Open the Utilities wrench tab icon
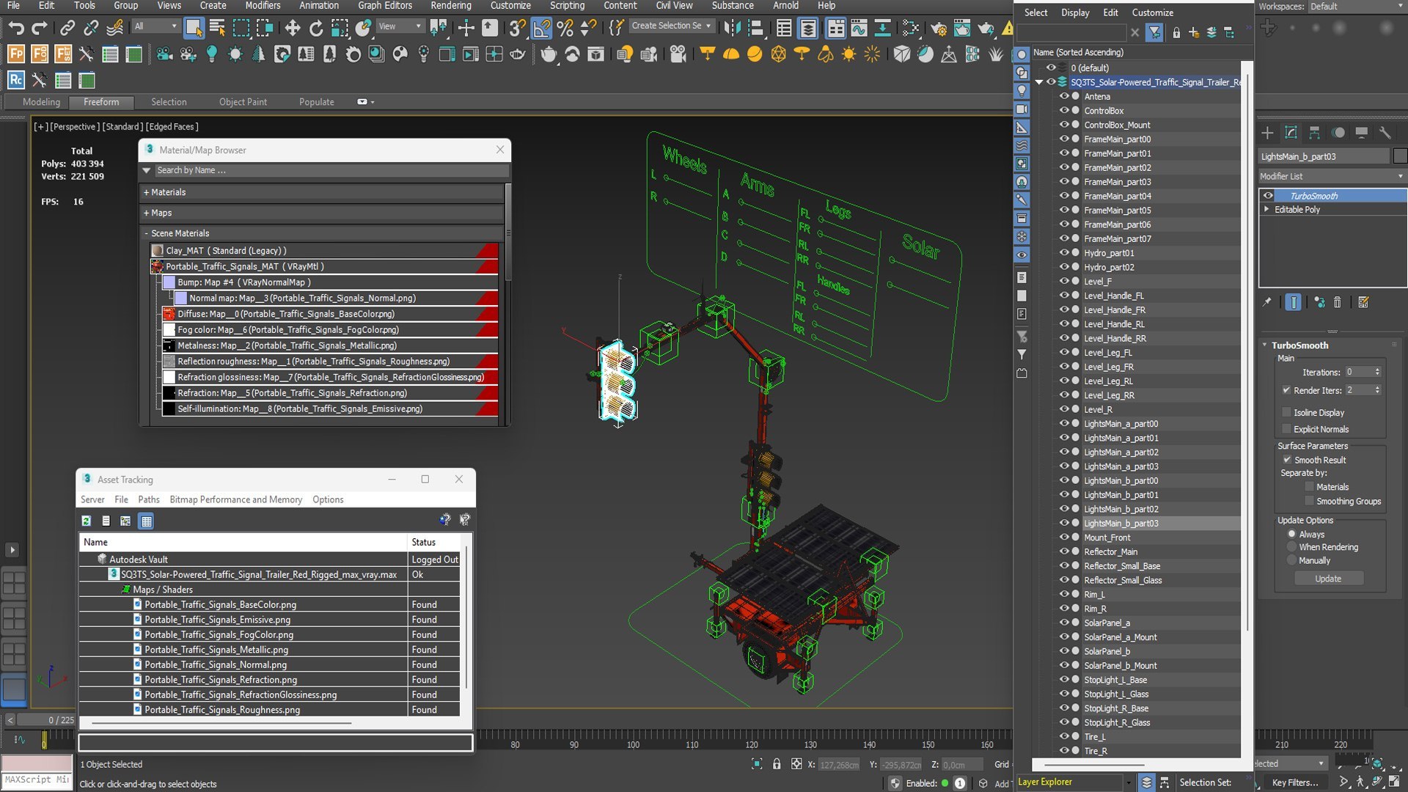 (1385, 133)
